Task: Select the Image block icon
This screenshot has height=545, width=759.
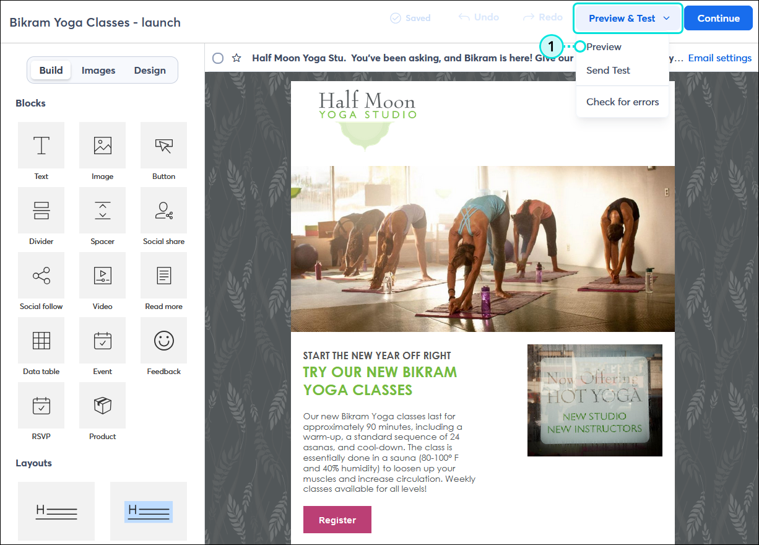Action: coord(102,146)
